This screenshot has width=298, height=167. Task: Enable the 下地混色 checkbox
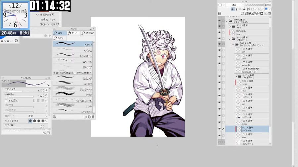[6, 101]
